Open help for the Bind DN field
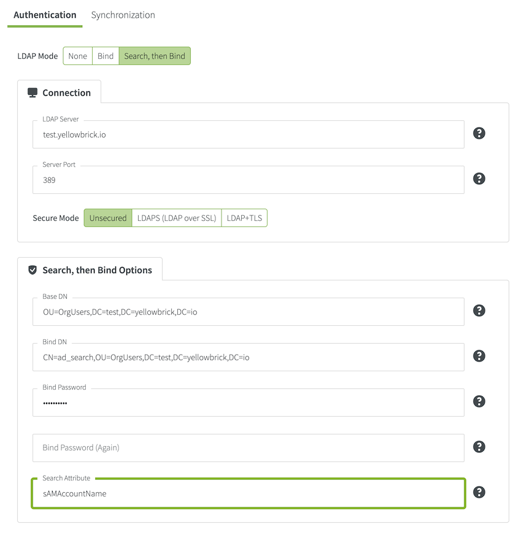Screen dimensions: 524x540 (x=479, y=356)
